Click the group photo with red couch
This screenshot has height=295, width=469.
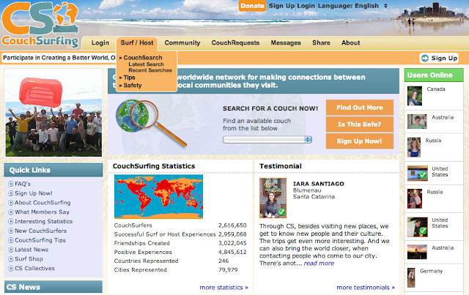click(53, 113)
